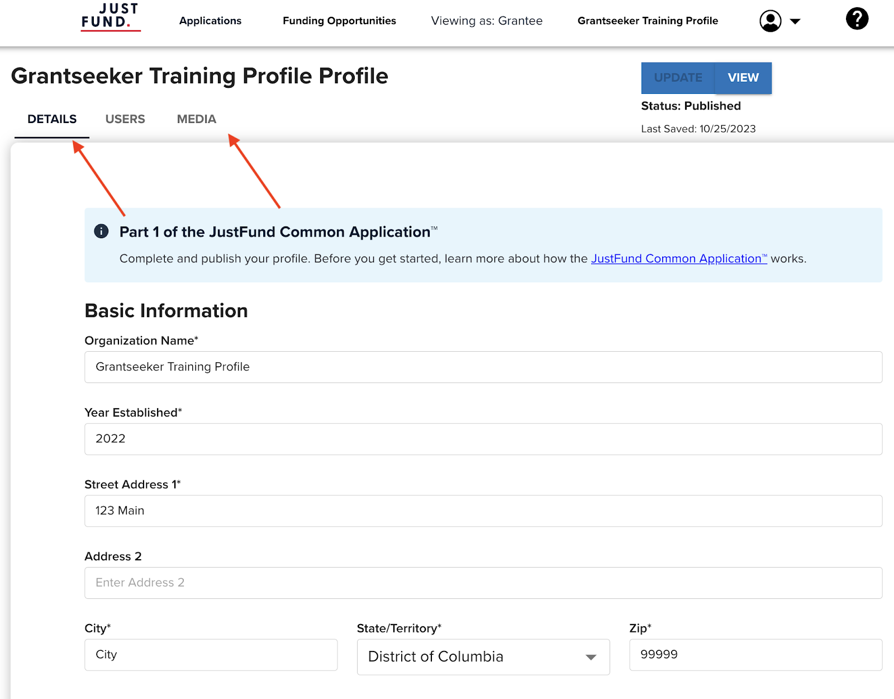Click the info icon beside Part 1
The image size is (894, 699).
pos(101,231)
